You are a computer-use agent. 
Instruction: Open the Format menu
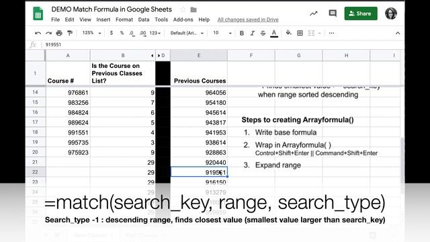[124, 19]
